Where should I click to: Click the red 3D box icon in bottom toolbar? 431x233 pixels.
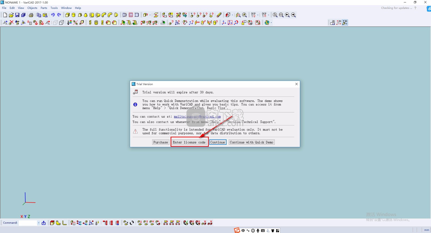click(x=52, y=223)
